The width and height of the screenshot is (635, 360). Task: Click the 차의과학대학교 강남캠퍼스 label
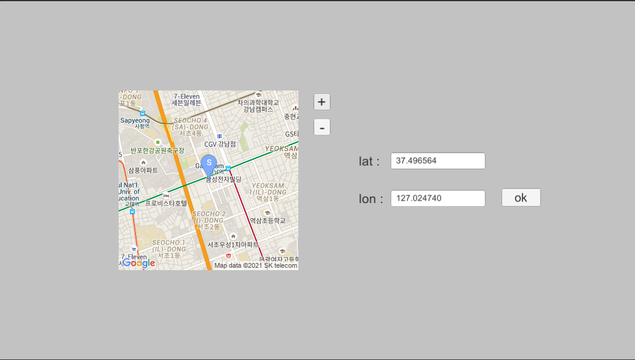point(258,105)
